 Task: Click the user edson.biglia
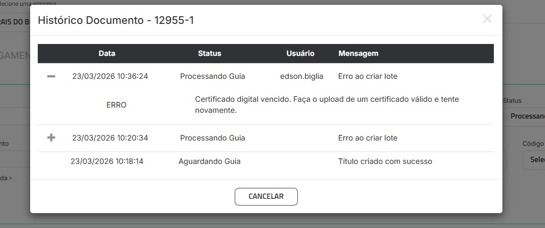coord(302,76)
